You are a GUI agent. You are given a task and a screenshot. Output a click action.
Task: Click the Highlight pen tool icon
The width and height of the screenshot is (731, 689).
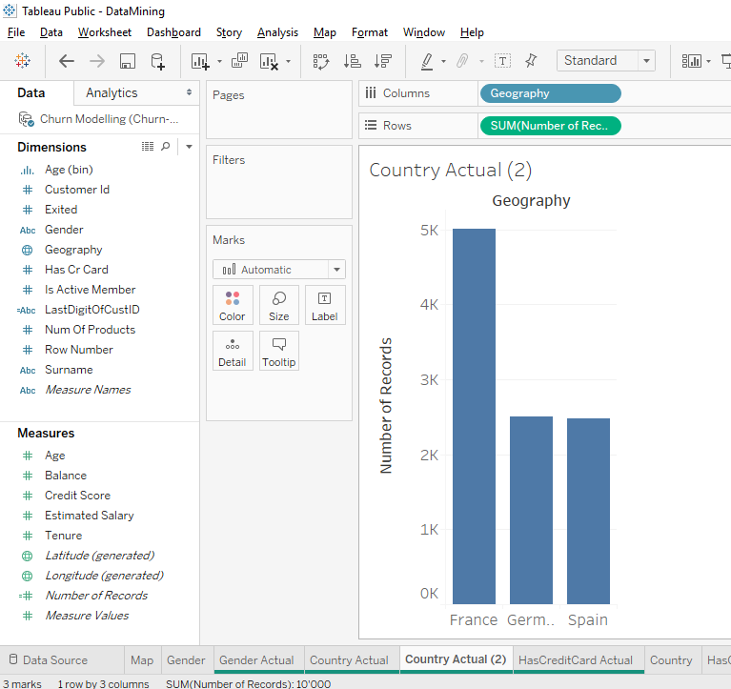pyautogui.click(x=427, y=61)
